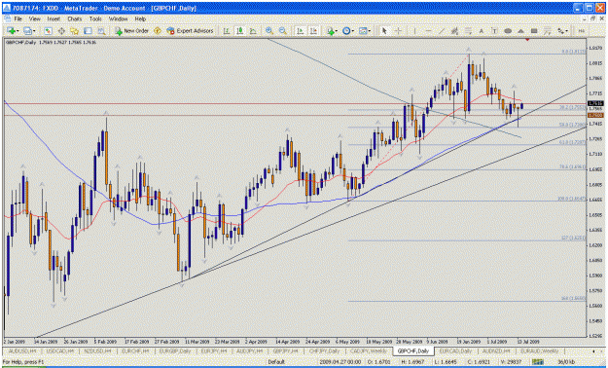This screenshot has height=368, width=608.
Task: Select the Rectangle drawing tool
Action: tap(534, 31)
